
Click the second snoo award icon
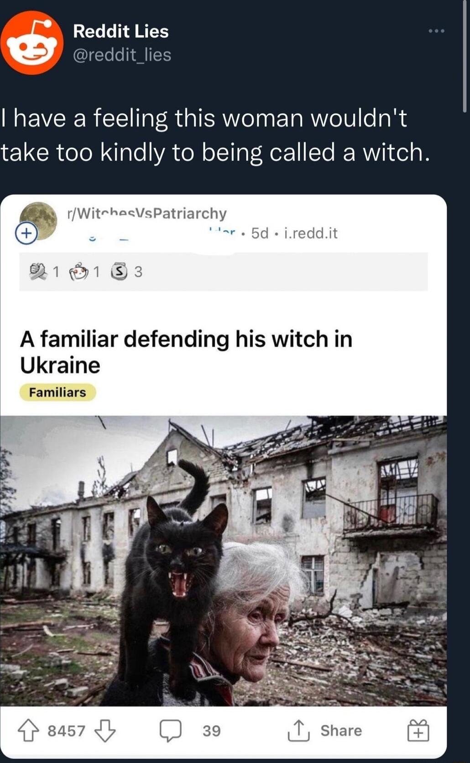point(78,272)
